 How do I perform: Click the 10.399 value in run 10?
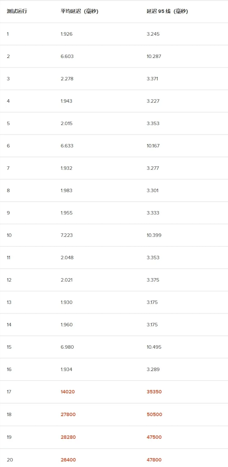pos(154,235)
